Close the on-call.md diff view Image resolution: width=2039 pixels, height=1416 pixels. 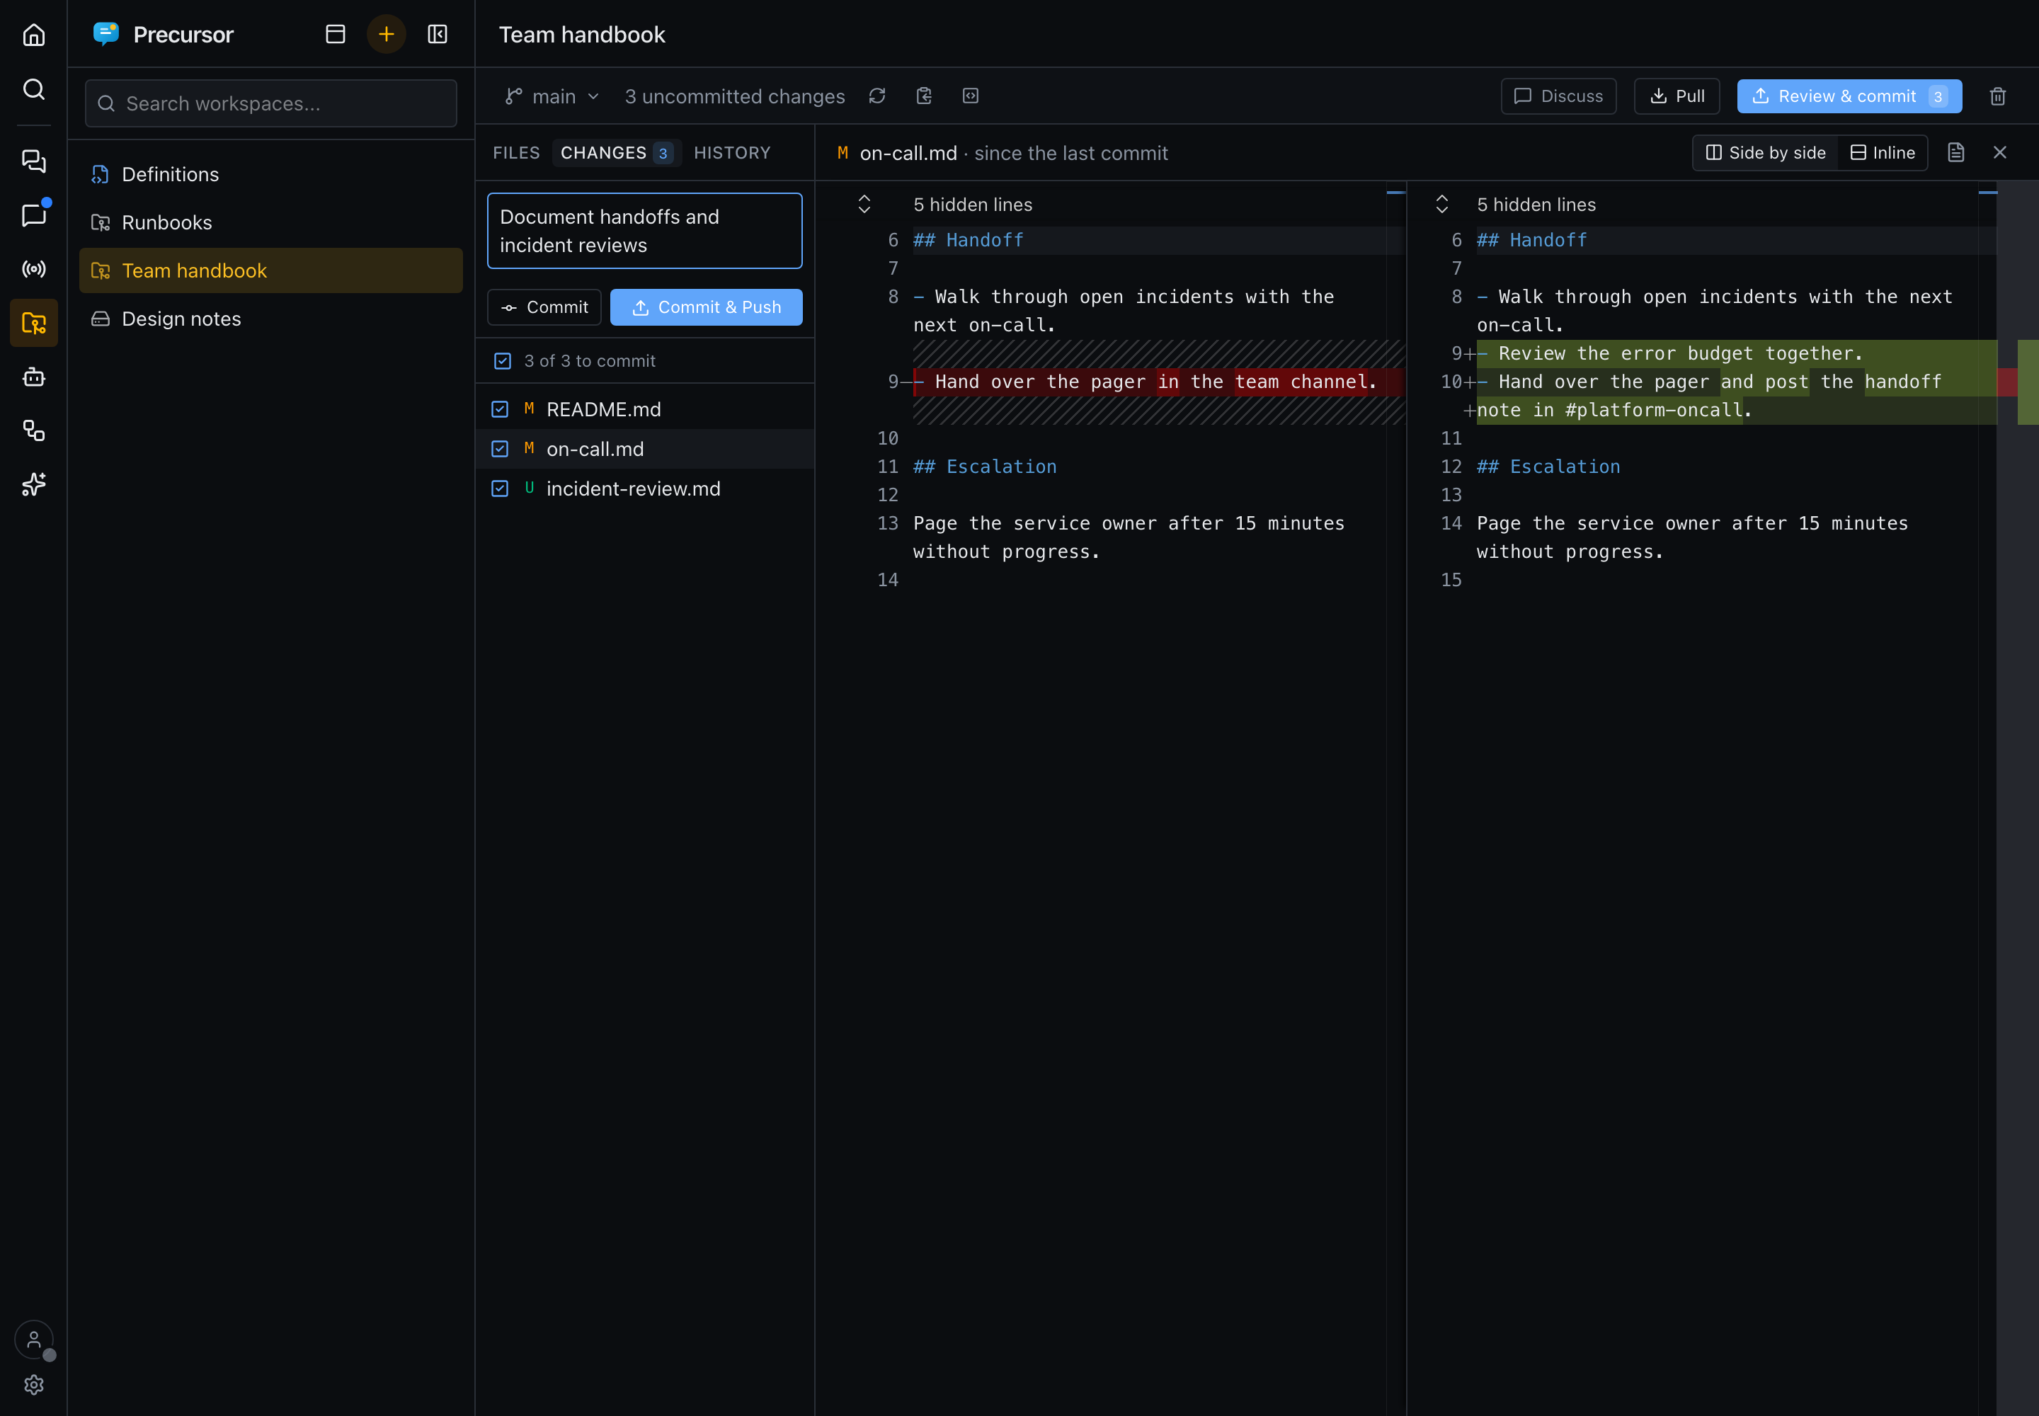click(2000, 153)
